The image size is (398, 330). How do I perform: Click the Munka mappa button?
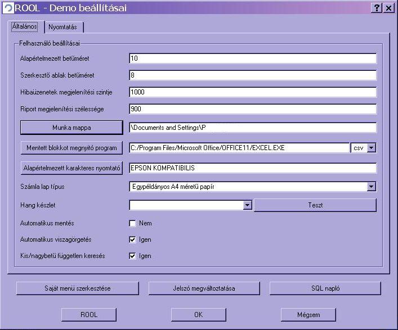point(71,128)
